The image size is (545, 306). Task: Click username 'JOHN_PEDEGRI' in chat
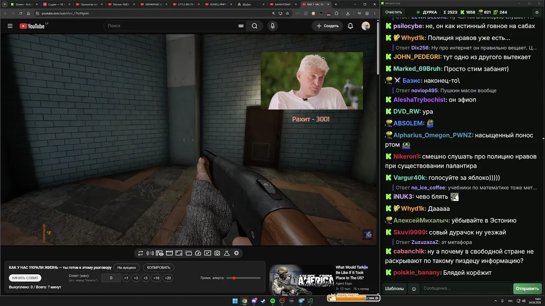(x=417, y=57)
